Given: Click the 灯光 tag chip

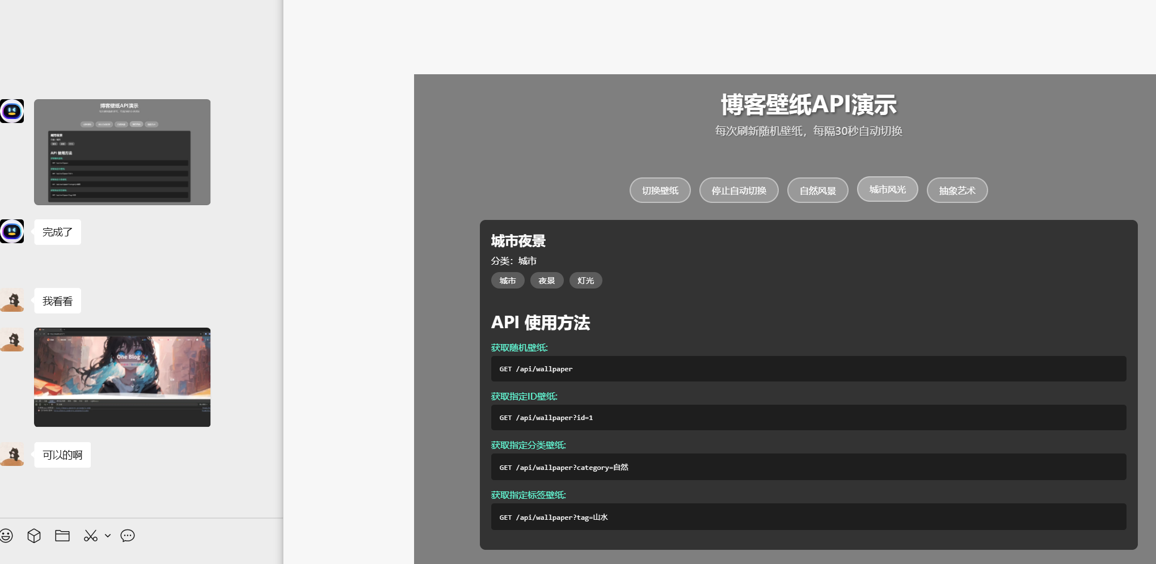Looking at the screenshot, I should pos(585,281).
